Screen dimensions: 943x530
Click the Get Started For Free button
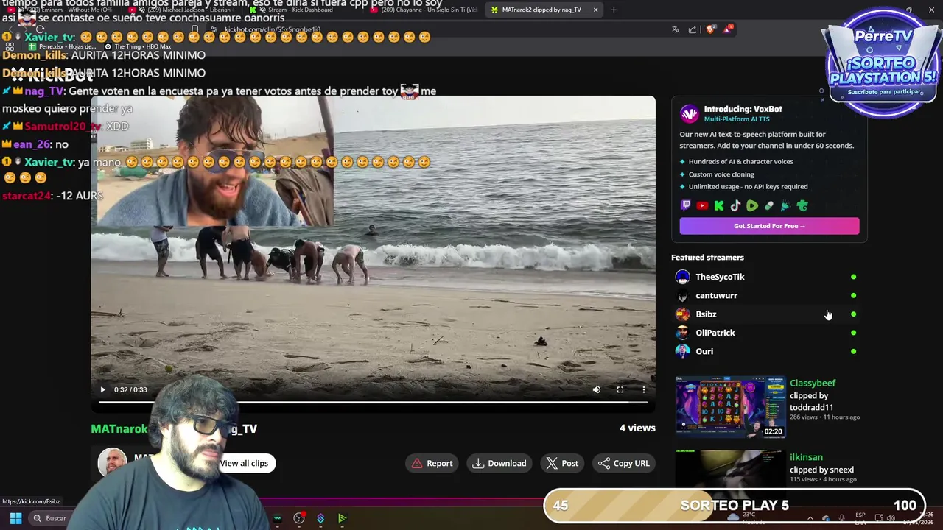pyautogui.click(x=769, y=226)
